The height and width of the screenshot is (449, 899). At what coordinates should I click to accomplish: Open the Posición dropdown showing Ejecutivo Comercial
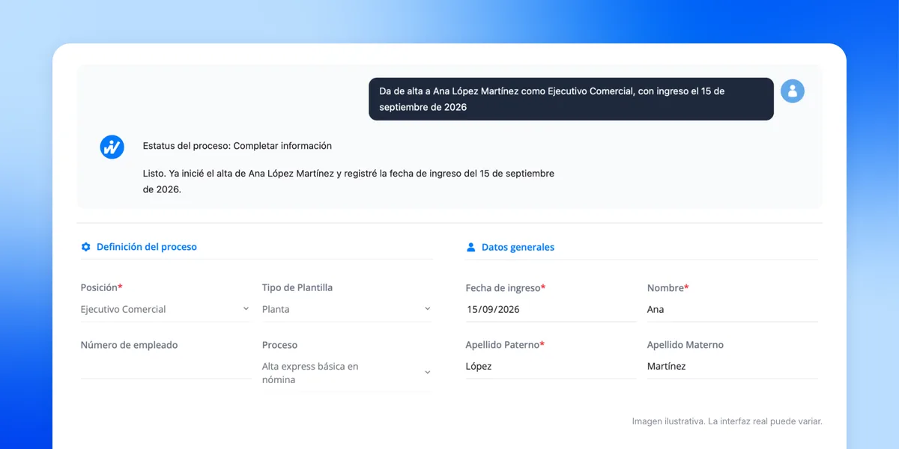(x=166, y=309)
